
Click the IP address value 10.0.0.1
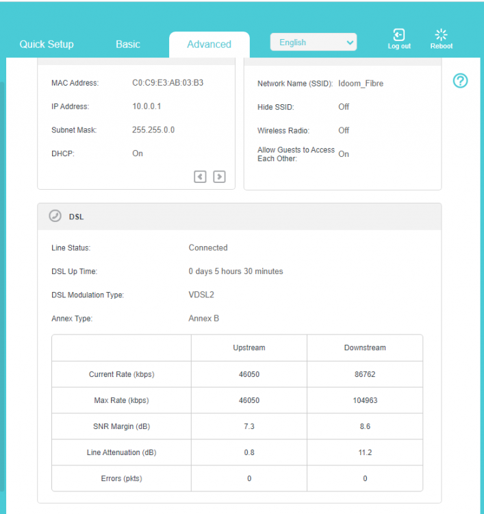click(147, 106)
